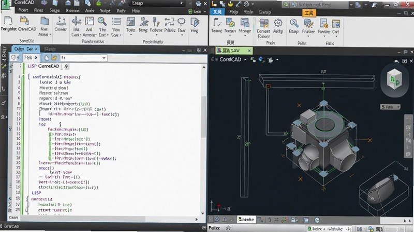The image size is (414, 232).
Task: Open the Hele menu
Action: 136,11
